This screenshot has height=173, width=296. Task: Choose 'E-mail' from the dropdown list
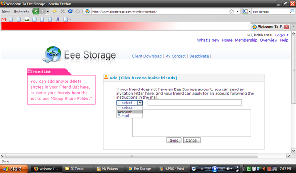point(129,116)
